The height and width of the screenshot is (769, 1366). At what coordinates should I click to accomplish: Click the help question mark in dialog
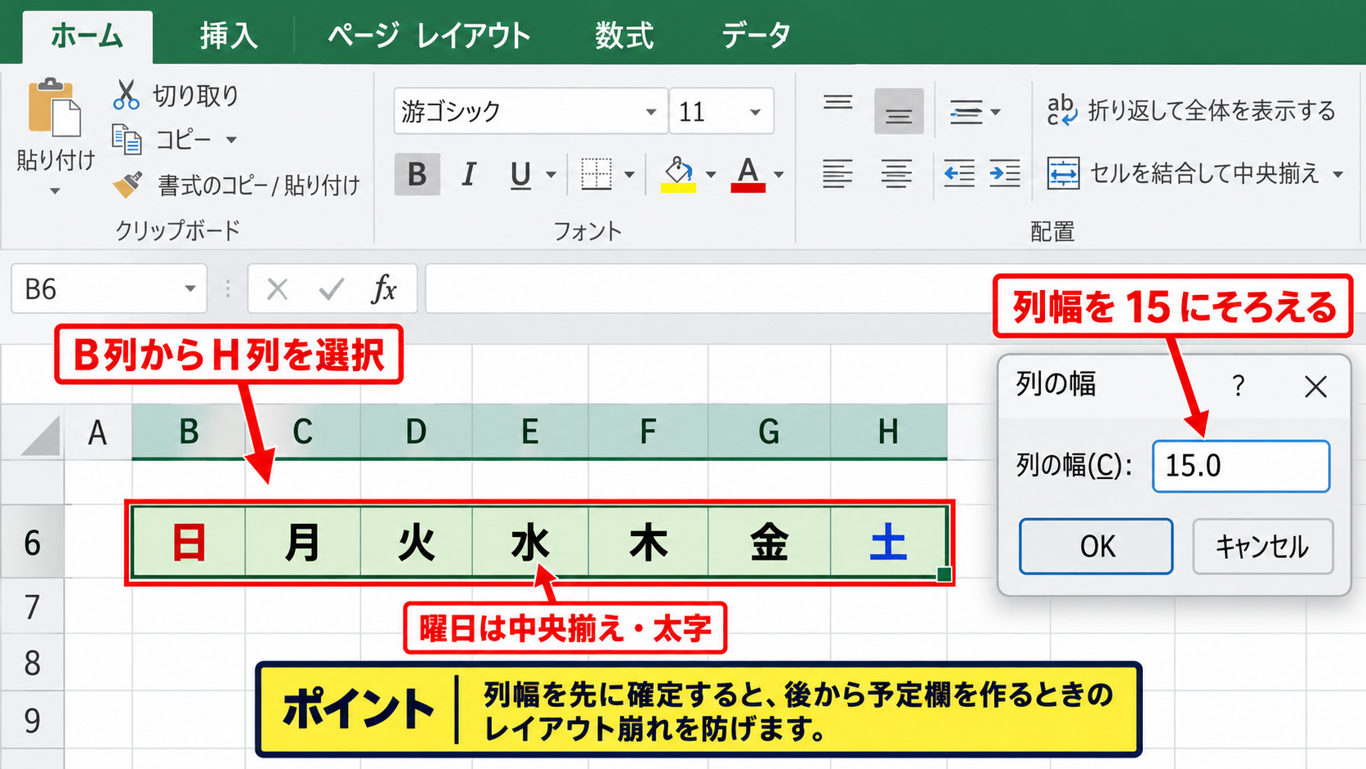coord(1239,385)
